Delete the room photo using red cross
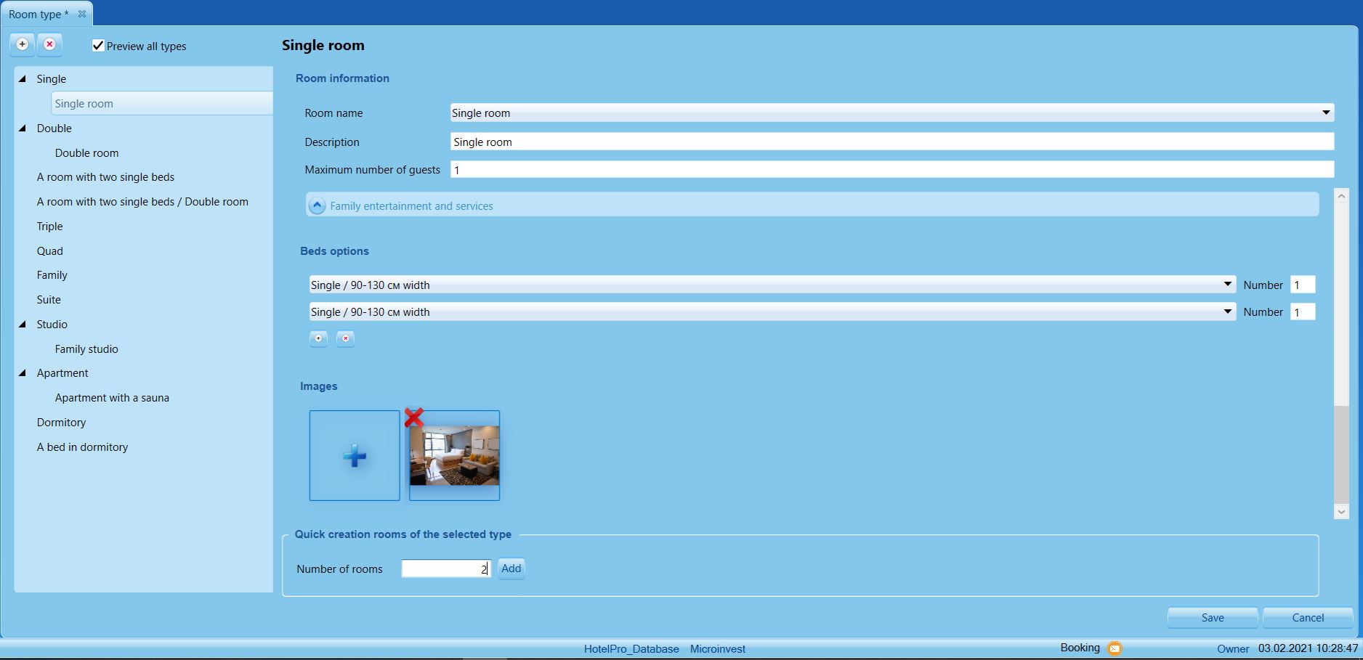 coord(414,417)
